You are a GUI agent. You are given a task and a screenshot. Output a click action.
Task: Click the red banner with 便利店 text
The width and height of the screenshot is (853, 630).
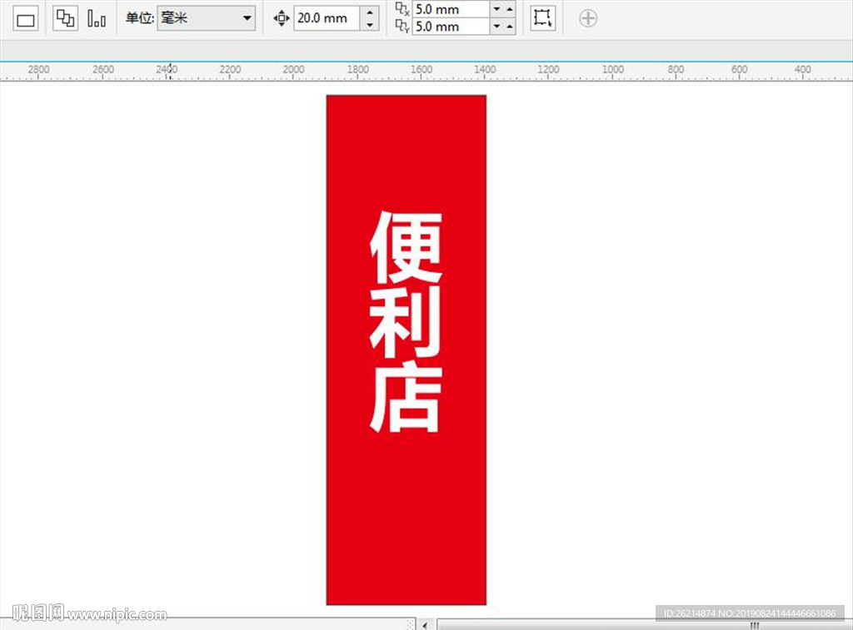[x=406, y=350]
